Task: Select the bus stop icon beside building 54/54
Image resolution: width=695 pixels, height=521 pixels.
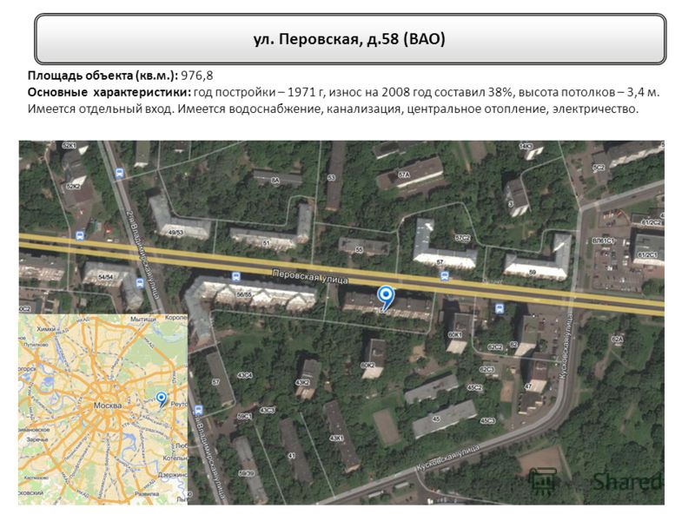Action: coord(140,283)
